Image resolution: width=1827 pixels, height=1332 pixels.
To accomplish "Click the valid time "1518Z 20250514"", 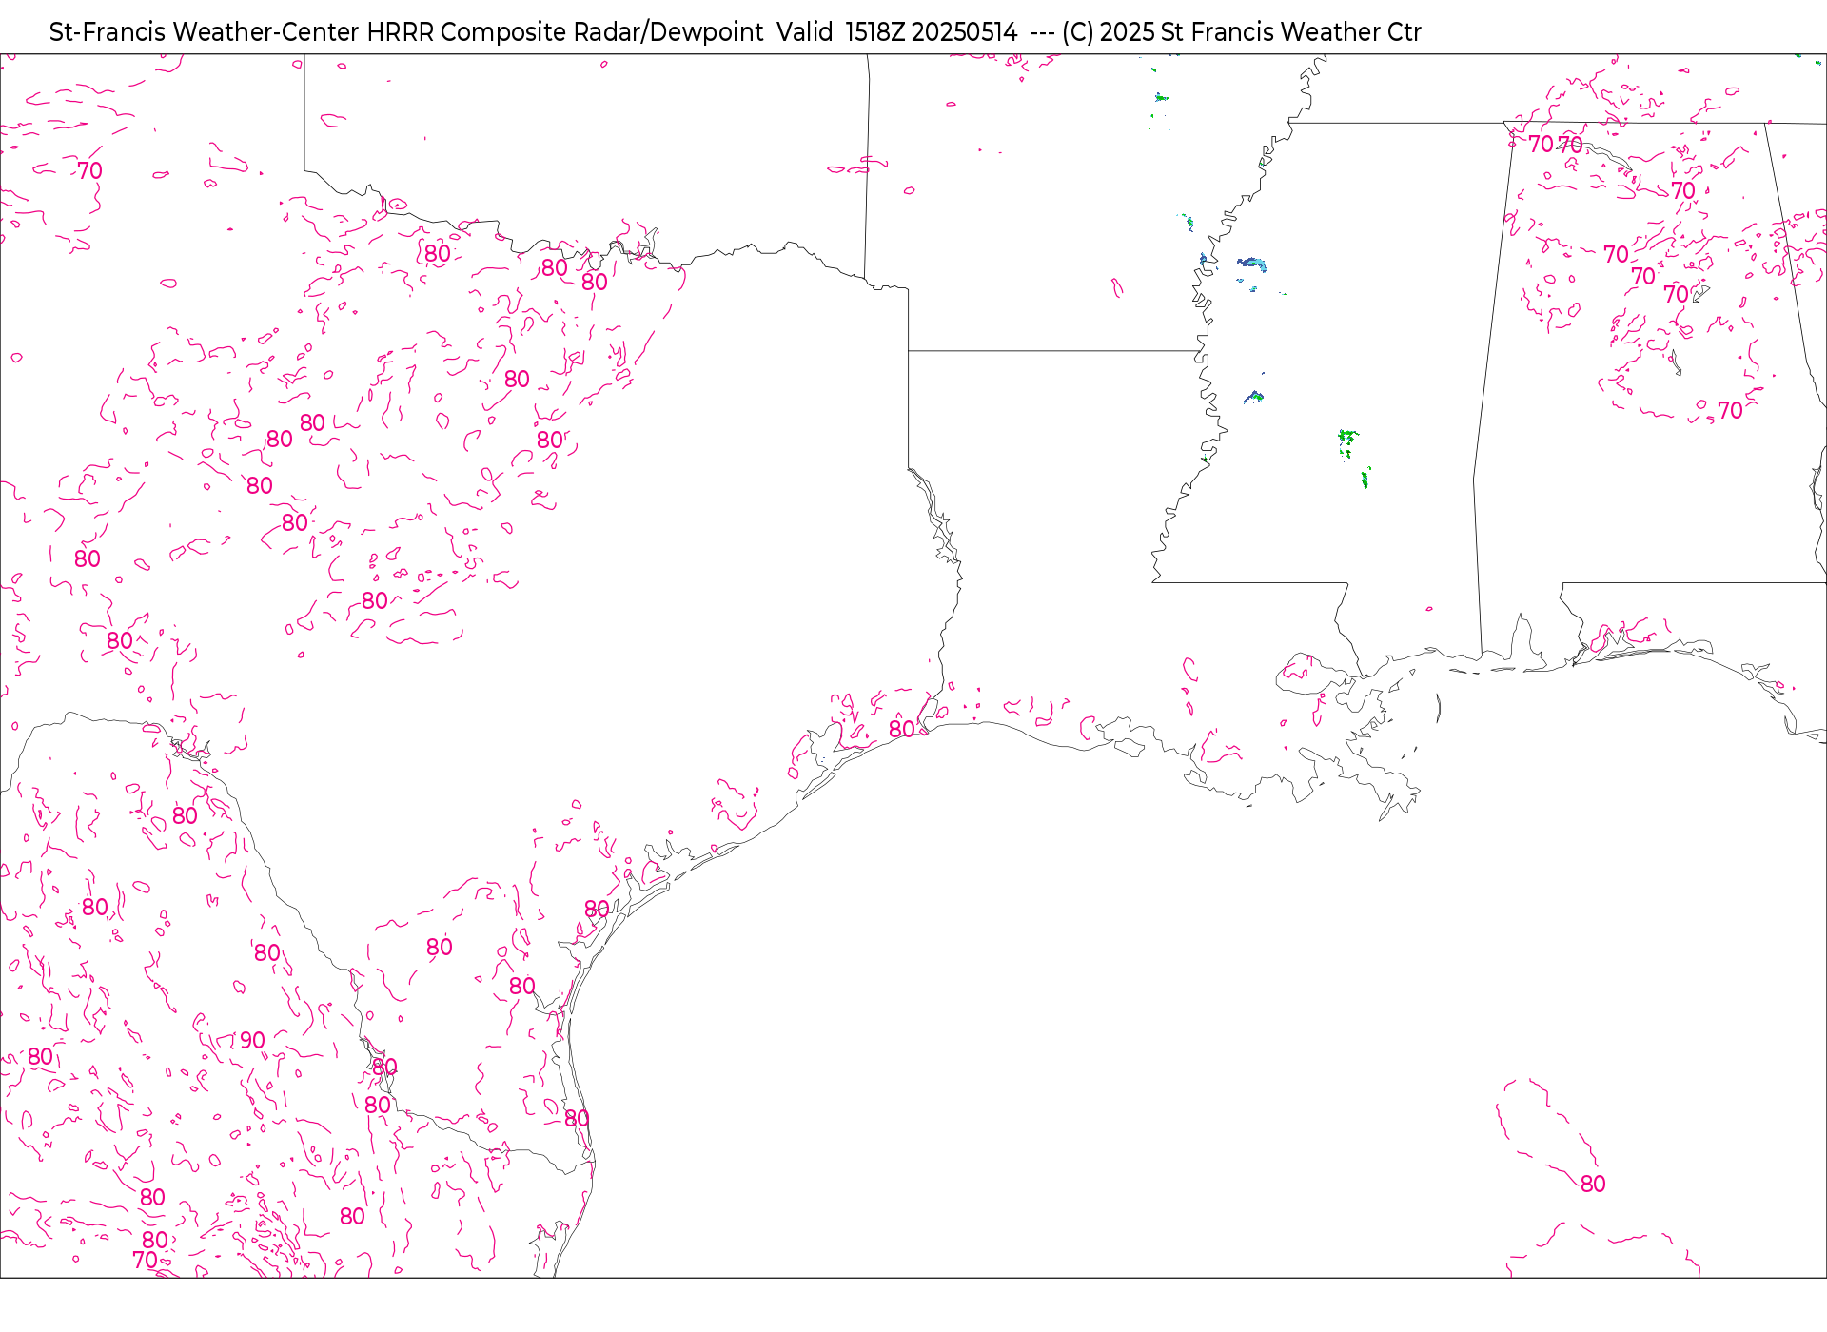I will 932,32.
